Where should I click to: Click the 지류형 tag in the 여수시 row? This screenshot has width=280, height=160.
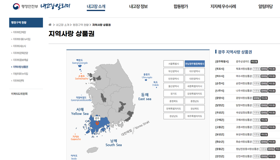pyautogui.click(x=256, y=76)
